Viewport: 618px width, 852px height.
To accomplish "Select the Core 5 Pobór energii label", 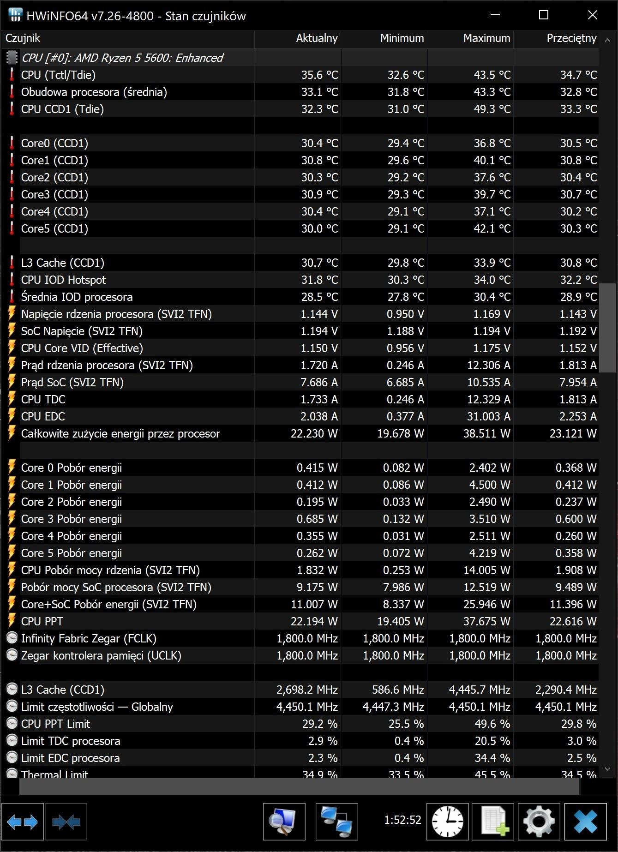I will click(x=72, y=553).
